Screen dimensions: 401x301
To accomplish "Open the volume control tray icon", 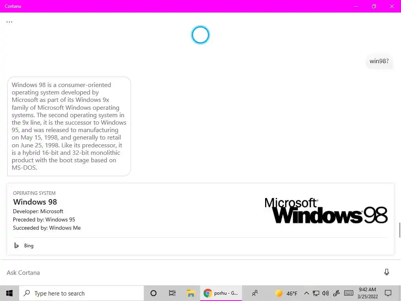I will click(325, 293).
